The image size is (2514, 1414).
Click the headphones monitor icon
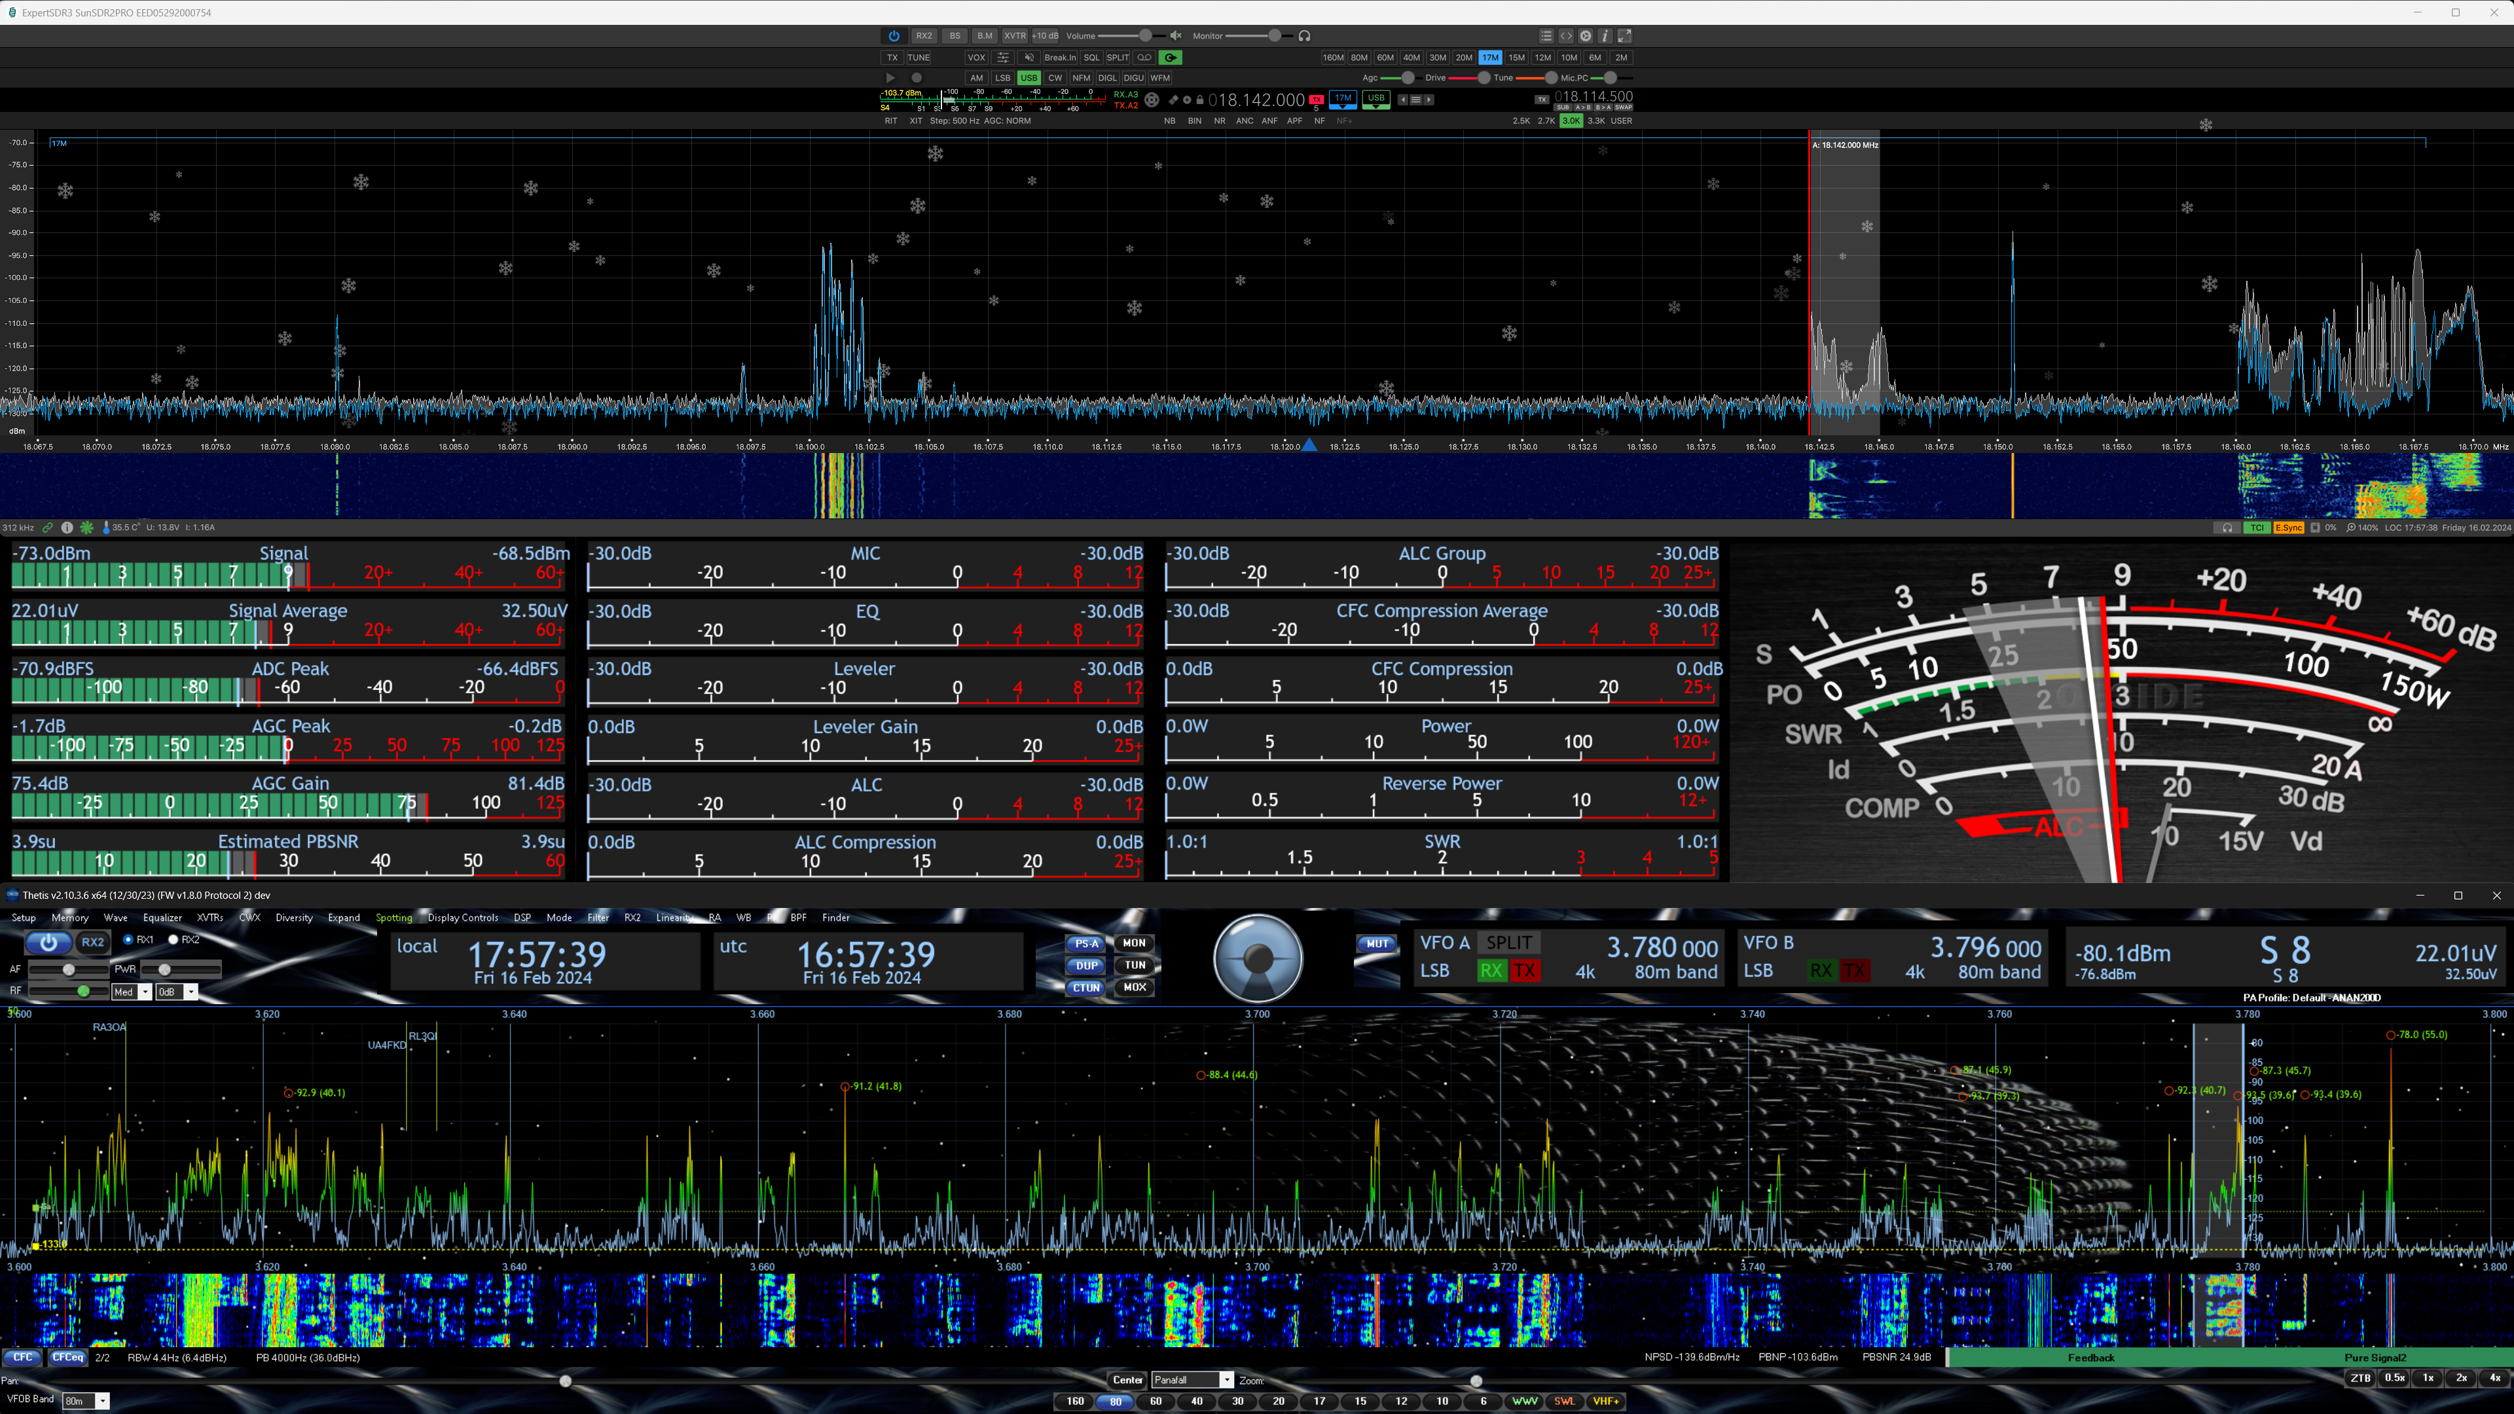[x=1304, y=36]
